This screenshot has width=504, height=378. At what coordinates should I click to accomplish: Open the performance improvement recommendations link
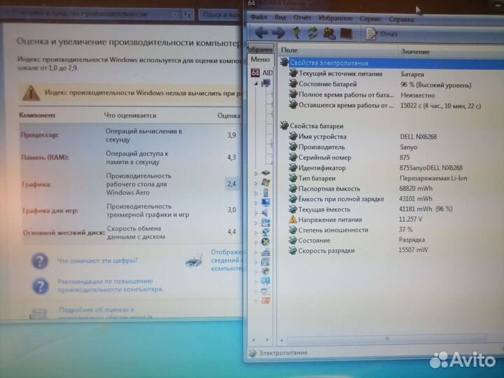[110, 284]
